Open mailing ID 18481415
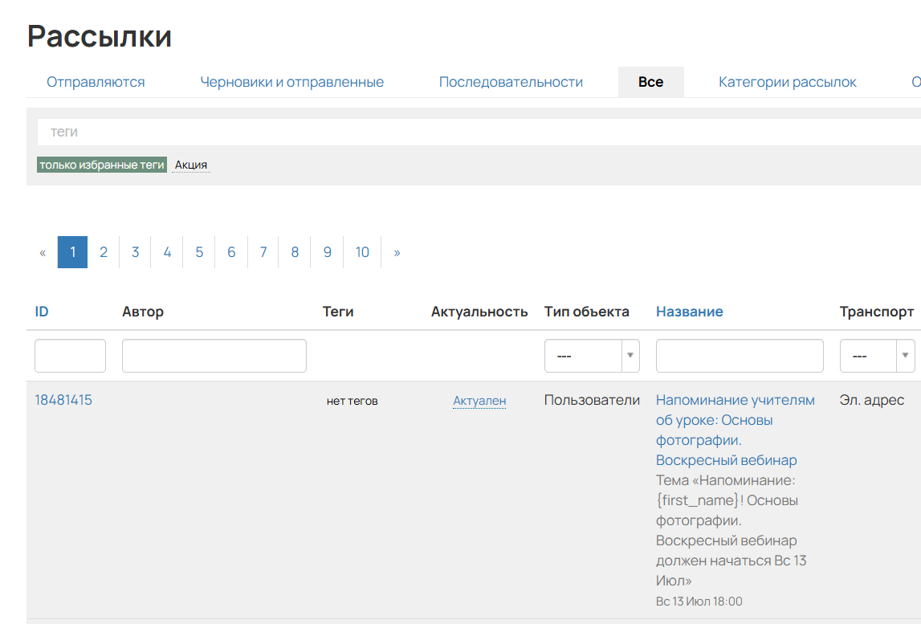The width and height of the screenshot is (921, 624). [63, 400]
